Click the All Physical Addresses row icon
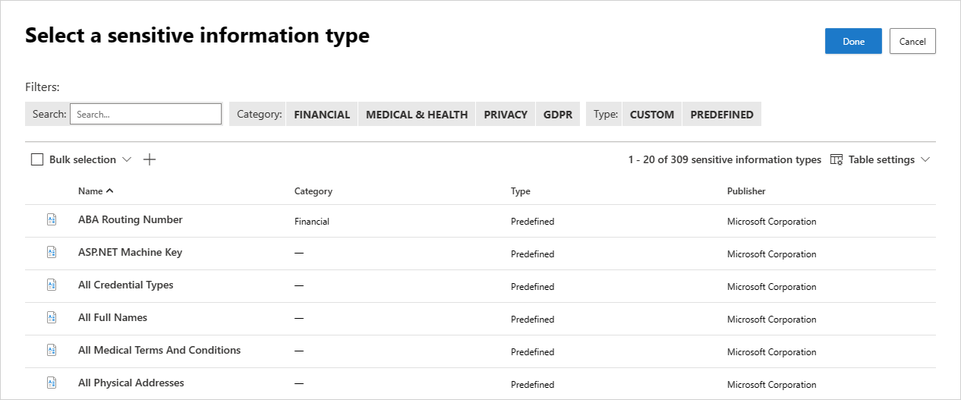The height and width of the screenshot is (400, 961). point(52,383)
